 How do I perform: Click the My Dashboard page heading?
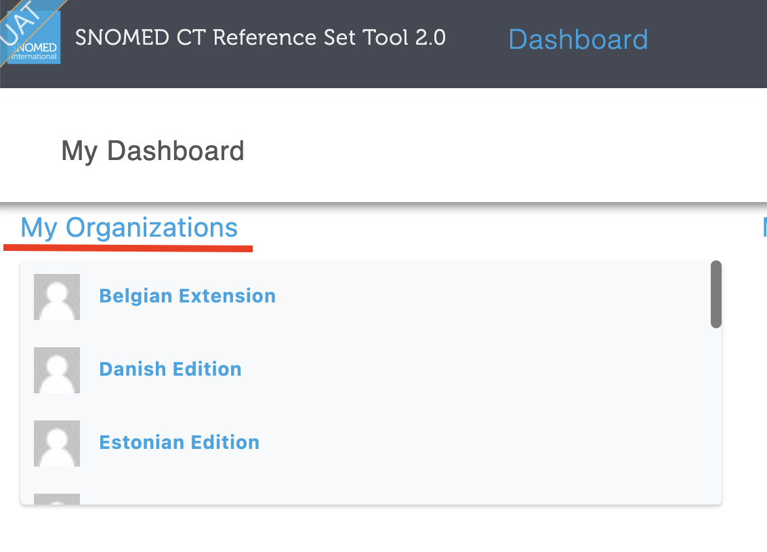pyautogui.click(x=152, y=151)
